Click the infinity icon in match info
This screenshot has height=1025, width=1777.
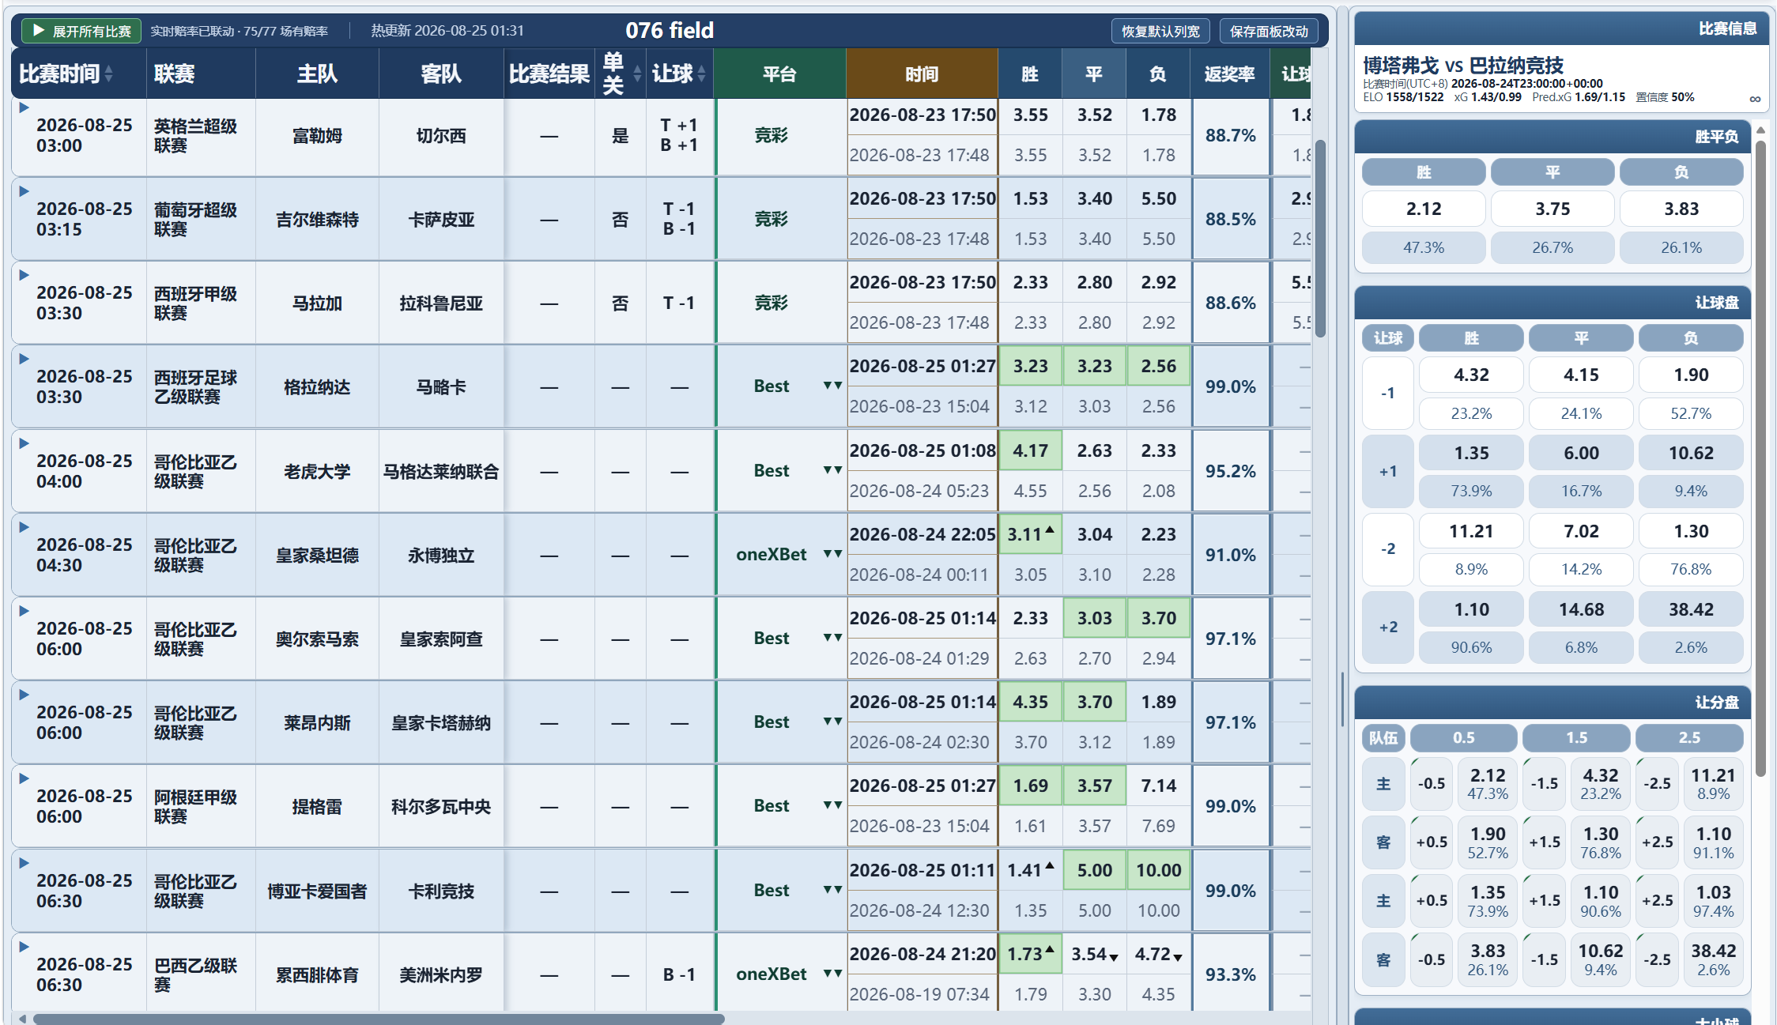coord(1755,99)
